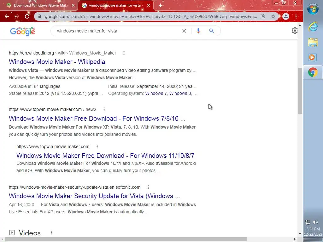Screen dimensions: 323x242
Task: Click the scrollbar up arrow
Action: click(300, 25)
